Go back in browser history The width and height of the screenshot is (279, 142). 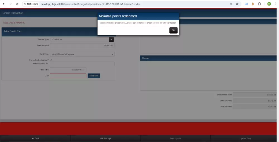4,4
